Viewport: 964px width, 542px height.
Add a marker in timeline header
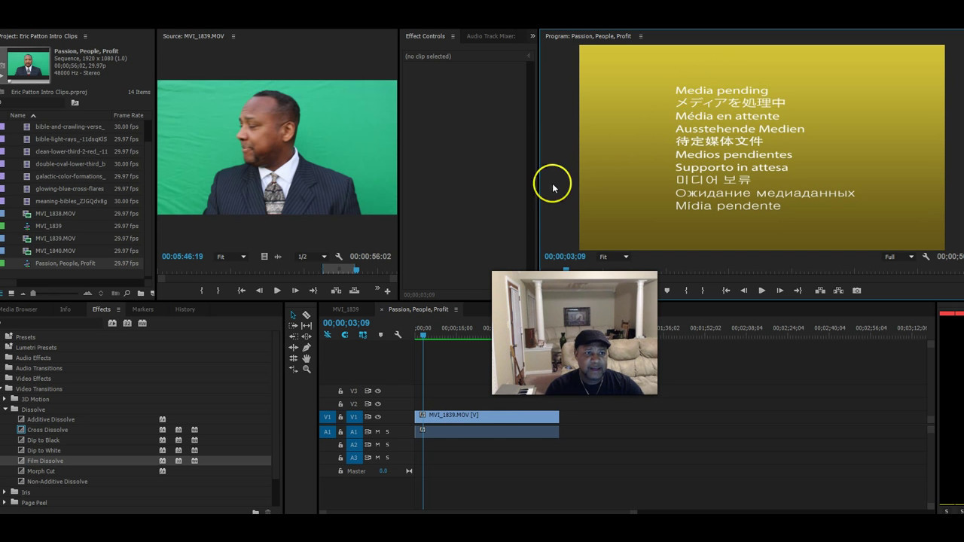[380, 335]
